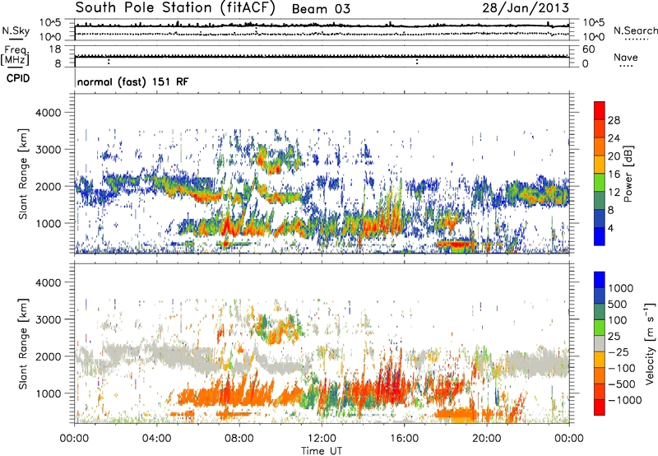The height and width of the screenshot is (456, 658).
Task: Click '2000' on the power panel range axis
Action: 48,186
